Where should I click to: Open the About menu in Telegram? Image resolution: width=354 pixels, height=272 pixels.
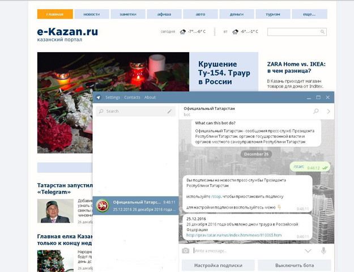[x=150, y=97]
